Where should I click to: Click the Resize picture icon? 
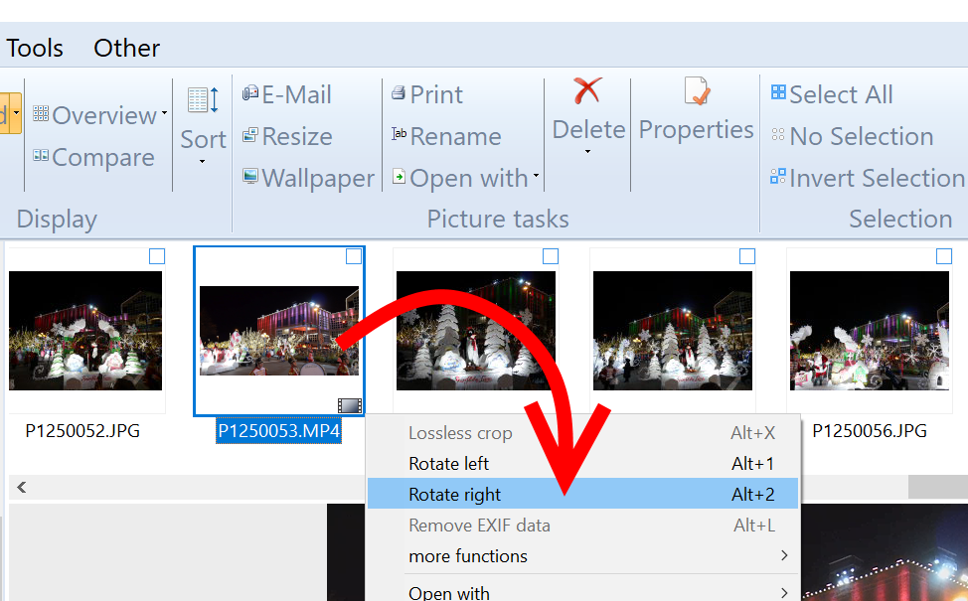[x=250, y=136]
